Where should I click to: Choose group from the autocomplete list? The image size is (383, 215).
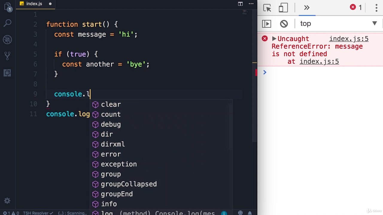(x=161, y=174)
